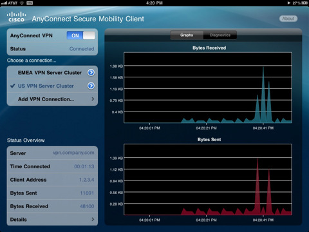The height and width of the screenshot is (232, 309).
Task: Click the Bytes Sent graph area
Action: tap(208, 179)
